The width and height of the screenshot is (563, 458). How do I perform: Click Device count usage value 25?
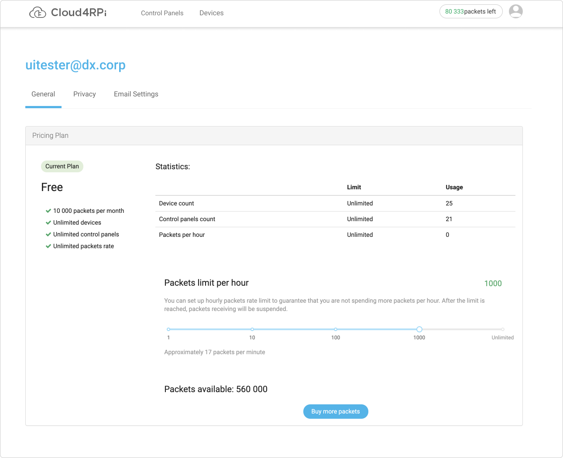(x=449, y=203)
